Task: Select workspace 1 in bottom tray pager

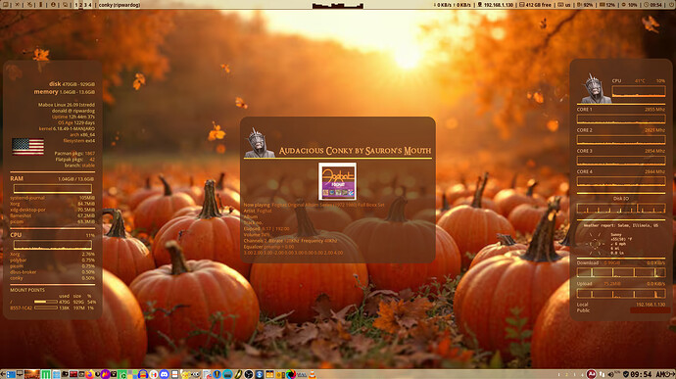Action: 558,375
